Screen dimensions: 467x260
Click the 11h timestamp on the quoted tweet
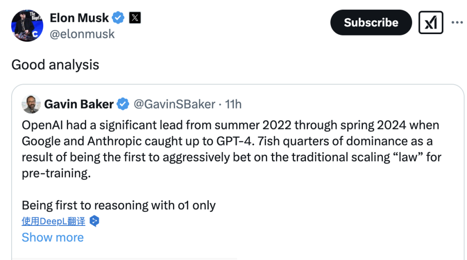[x=233, y=104]
